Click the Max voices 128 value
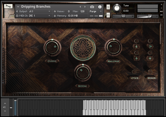Viewport: 166px width, 117px height. point(82,11)
